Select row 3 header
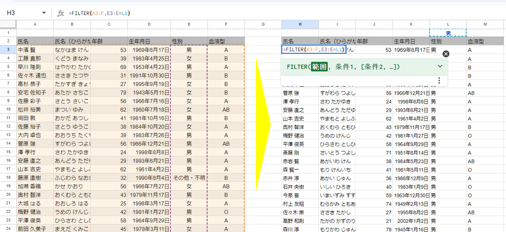 [8, 50]
